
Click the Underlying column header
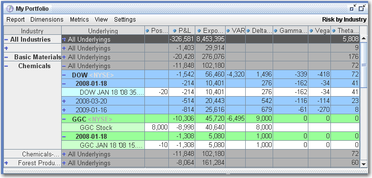pos(103,31)
